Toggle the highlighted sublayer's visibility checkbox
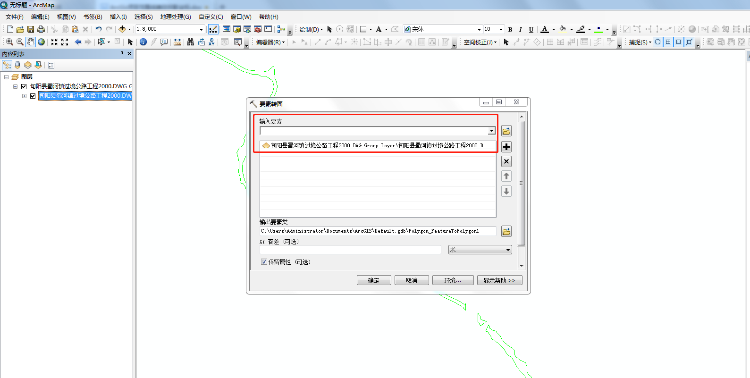Screen dimensions: 750x378 [x=33, y=96]
